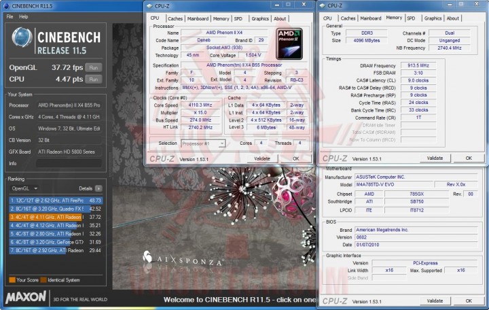The height and width of the screenshot is (310, 489).
Task: Select ranking row 4C/4T @ 4.12 GHz
Action: point(56,225)
